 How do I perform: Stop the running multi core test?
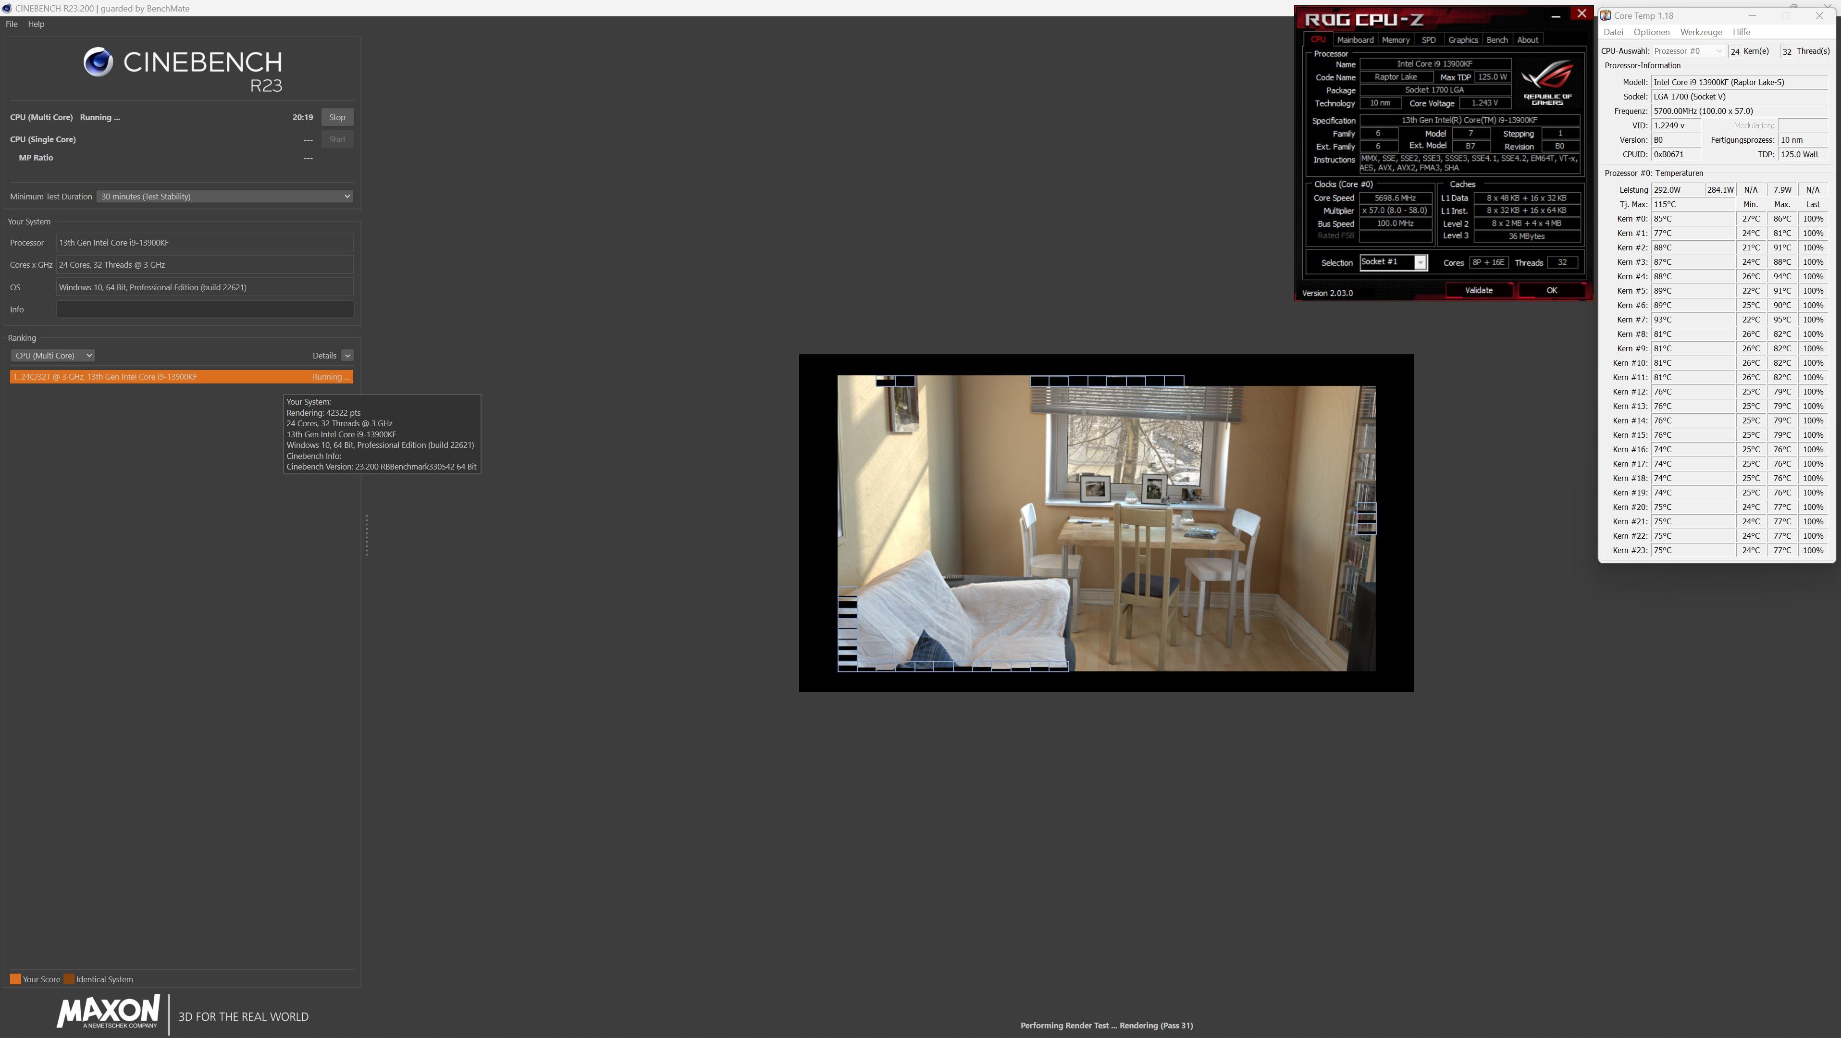336,117
